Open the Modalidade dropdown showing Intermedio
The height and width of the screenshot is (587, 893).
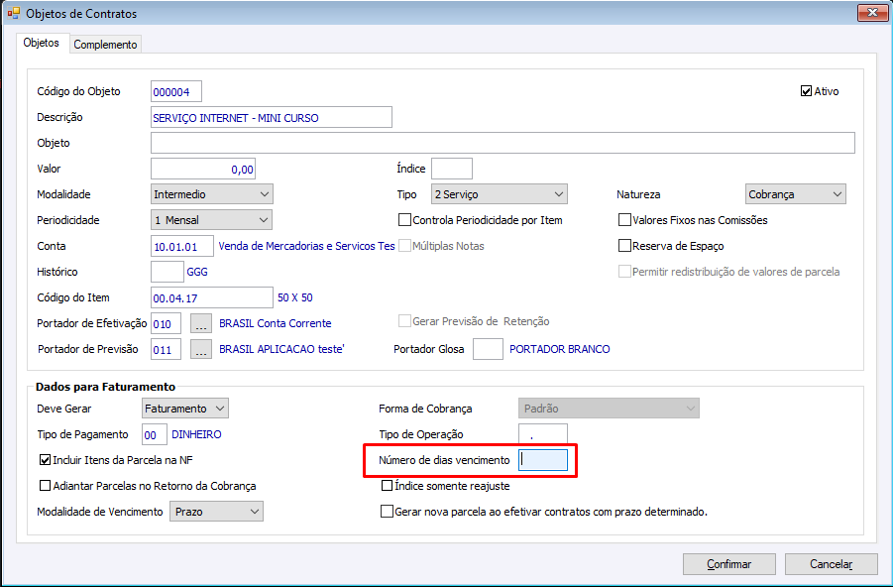pos(212,193)
